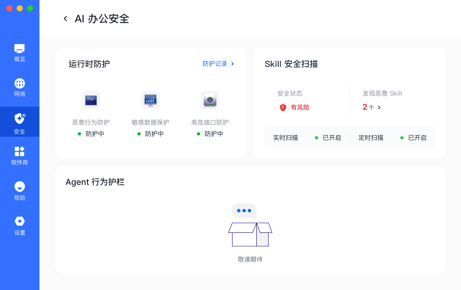
Task: Click the 敏感数据保护 label
Action: [x=151, y=122]
